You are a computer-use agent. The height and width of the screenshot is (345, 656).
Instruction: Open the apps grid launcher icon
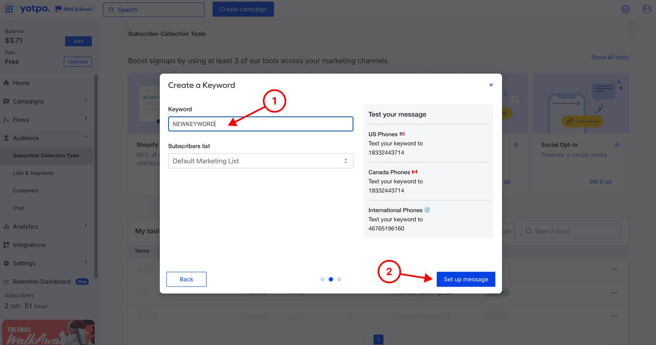coord(9,9)
